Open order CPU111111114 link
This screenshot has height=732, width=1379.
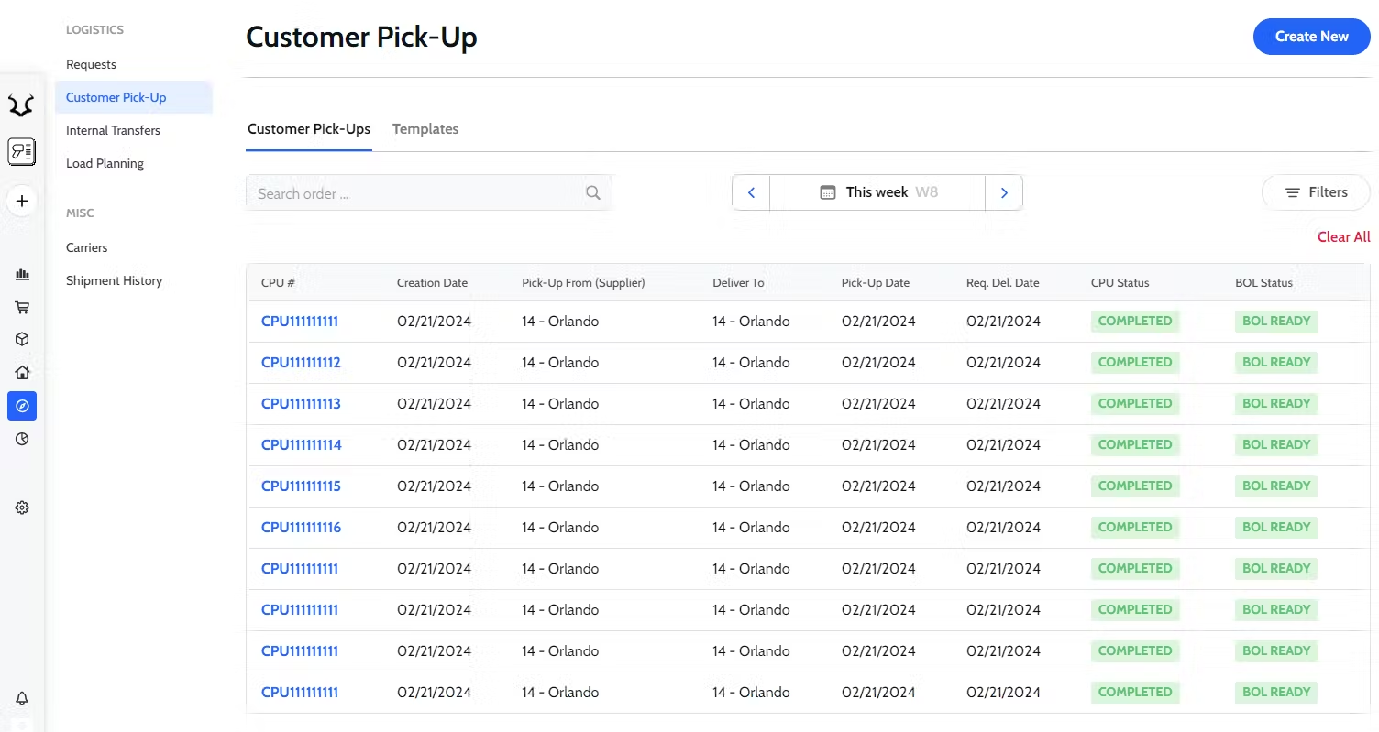pyautogui.click(x=301, y=445)
